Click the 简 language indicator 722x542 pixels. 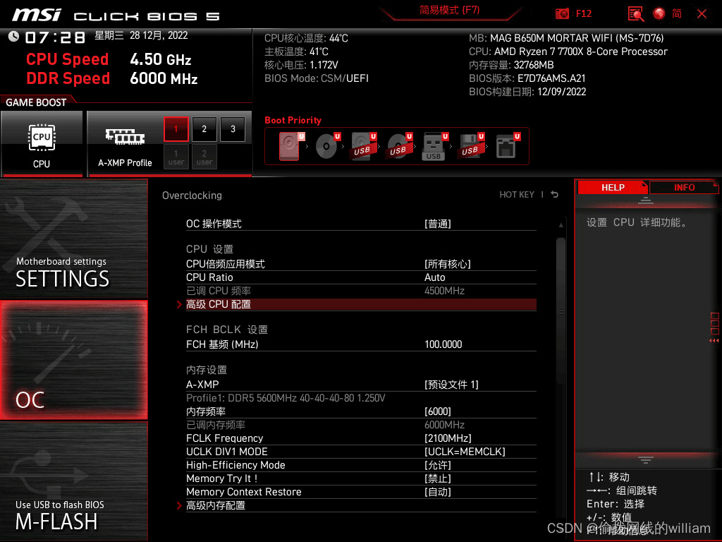(676, 13)
